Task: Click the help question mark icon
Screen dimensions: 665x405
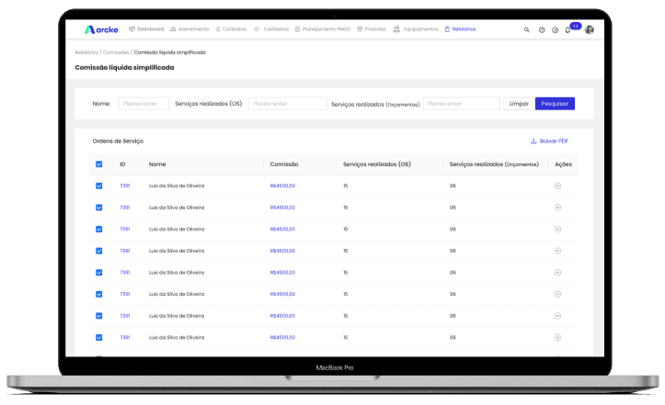Action: [x=542, y=29]
